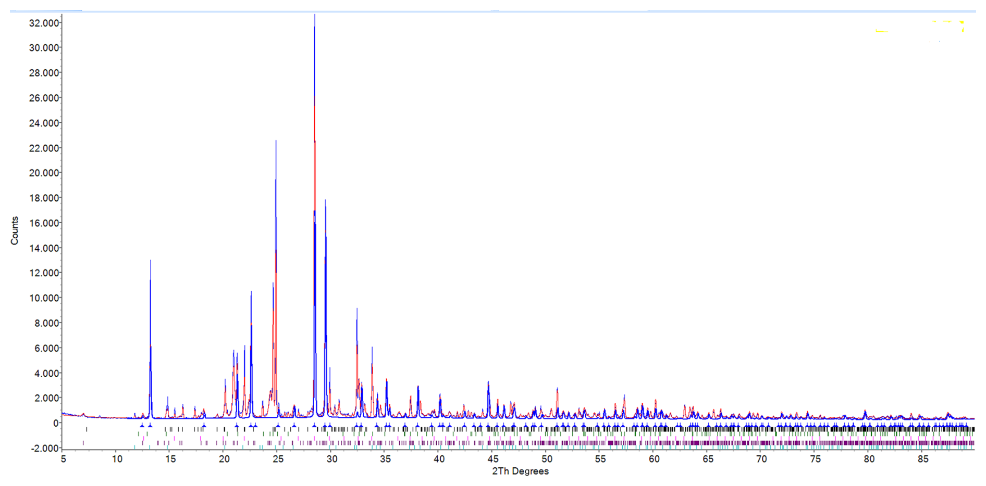
Task: Click the 32.000 label on the y-axis
Action: pos(44,23)
